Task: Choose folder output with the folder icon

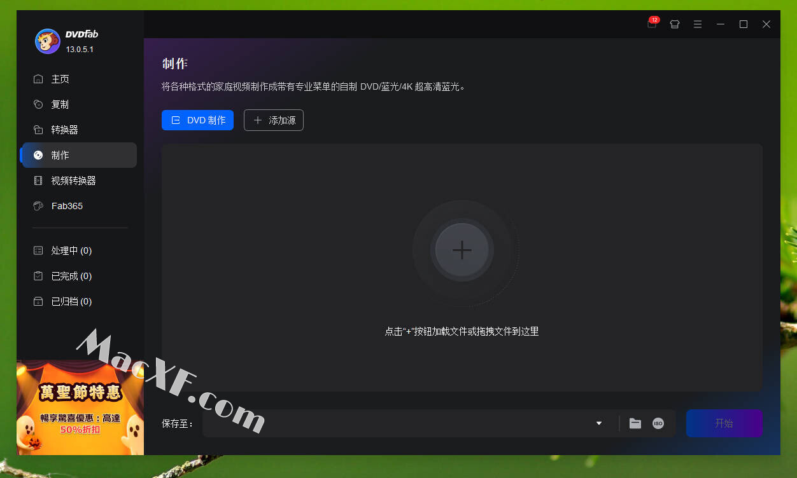Action: (635, 423)
